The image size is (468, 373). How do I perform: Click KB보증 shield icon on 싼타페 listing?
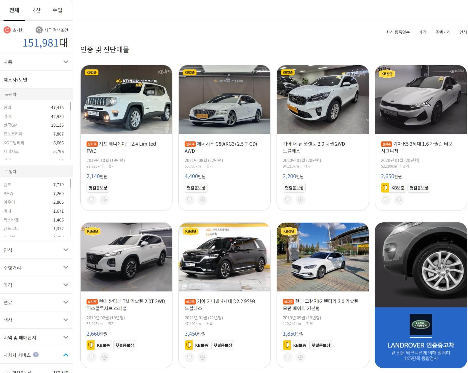click(91, 345)
